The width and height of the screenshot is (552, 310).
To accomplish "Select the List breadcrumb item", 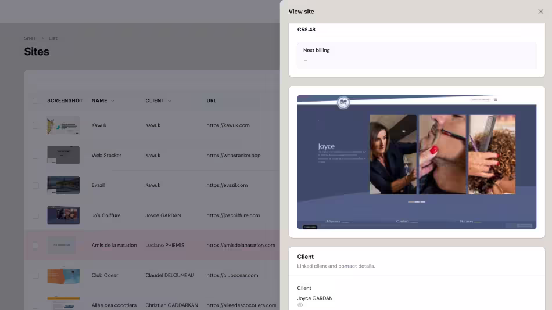I will point(53,38).
